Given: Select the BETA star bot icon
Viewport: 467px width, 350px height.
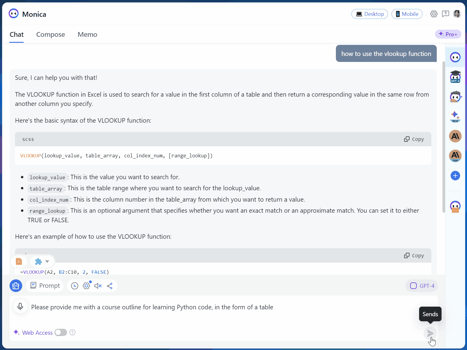Looking at the screenshot, I should click(x=455, y=116).
